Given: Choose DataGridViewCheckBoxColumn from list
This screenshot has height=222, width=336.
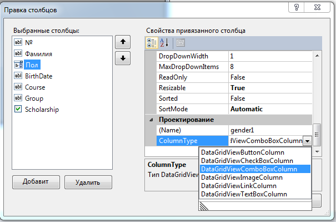Looking at the screenshot, I should click(255, 161).
